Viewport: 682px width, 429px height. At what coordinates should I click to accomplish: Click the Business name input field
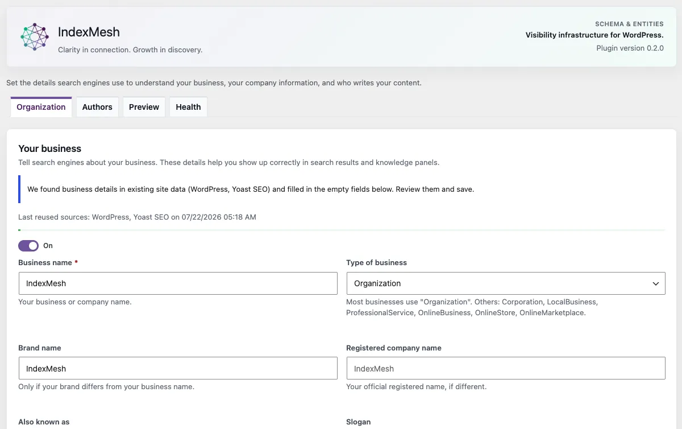click(x=178, y=283)
